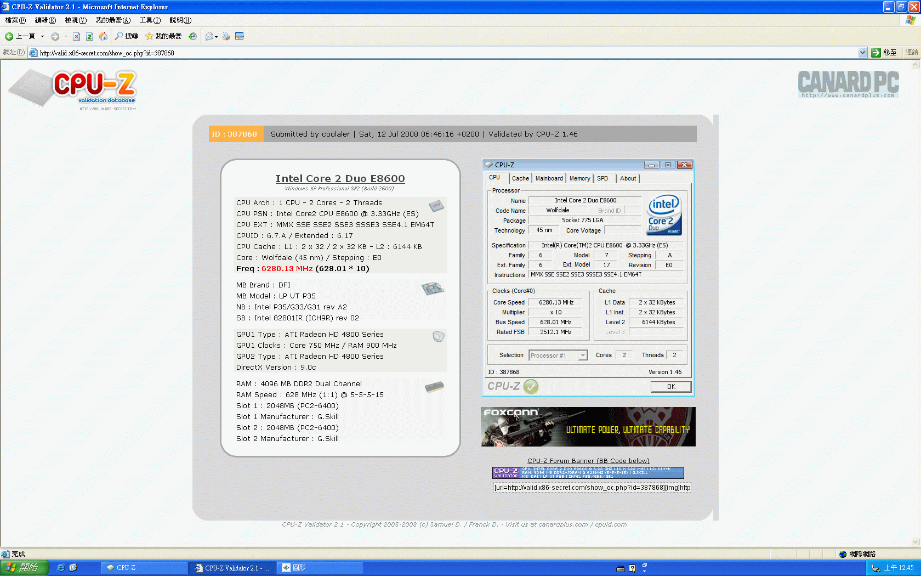Expand the Back button history dropdown arrow
This screenshot has width=921, height=576.
pos(42,36)
